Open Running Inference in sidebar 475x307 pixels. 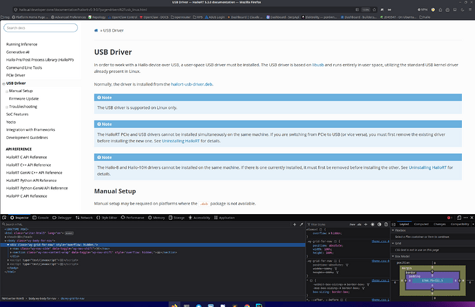pyautogui.click(x=22, y=44)
